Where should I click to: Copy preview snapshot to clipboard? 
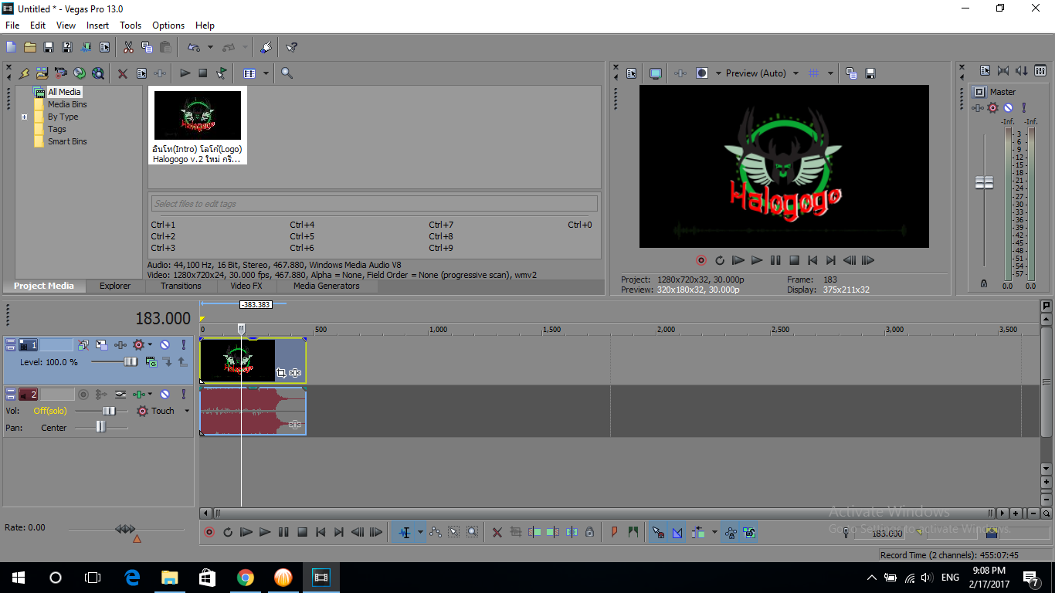tap(851, 73)
